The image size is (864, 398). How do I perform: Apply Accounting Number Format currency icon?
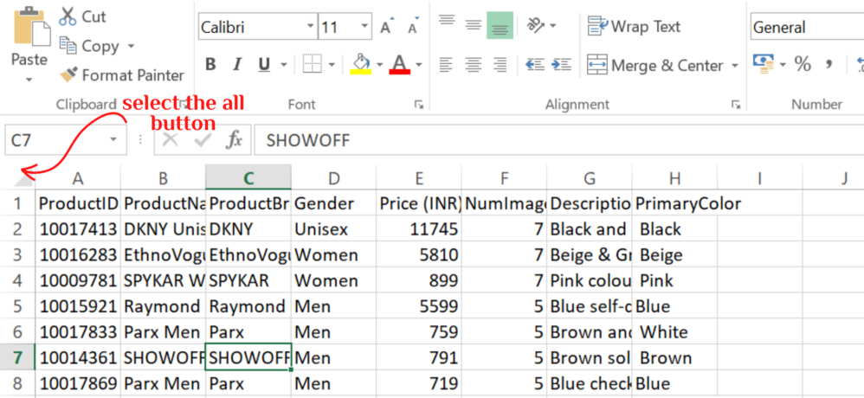tap(763, 64)
